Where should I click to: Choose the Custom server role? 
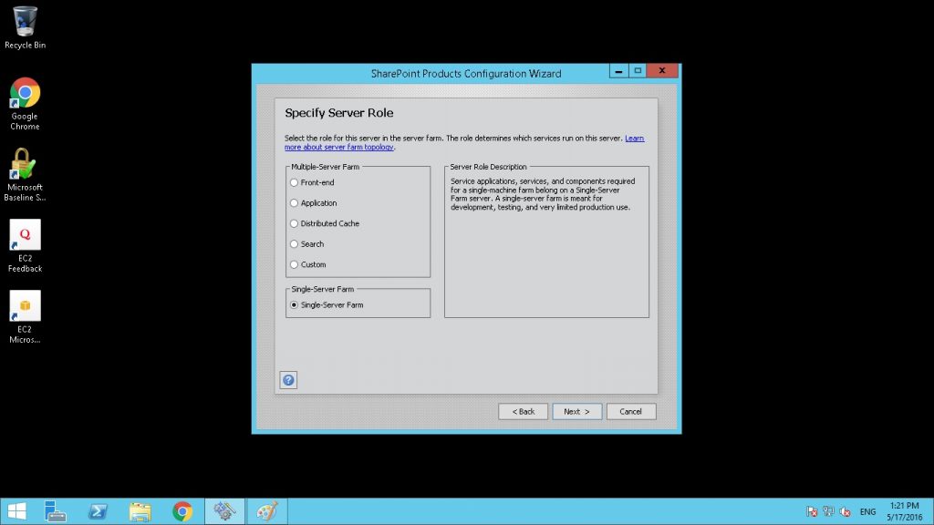(294, 264)
